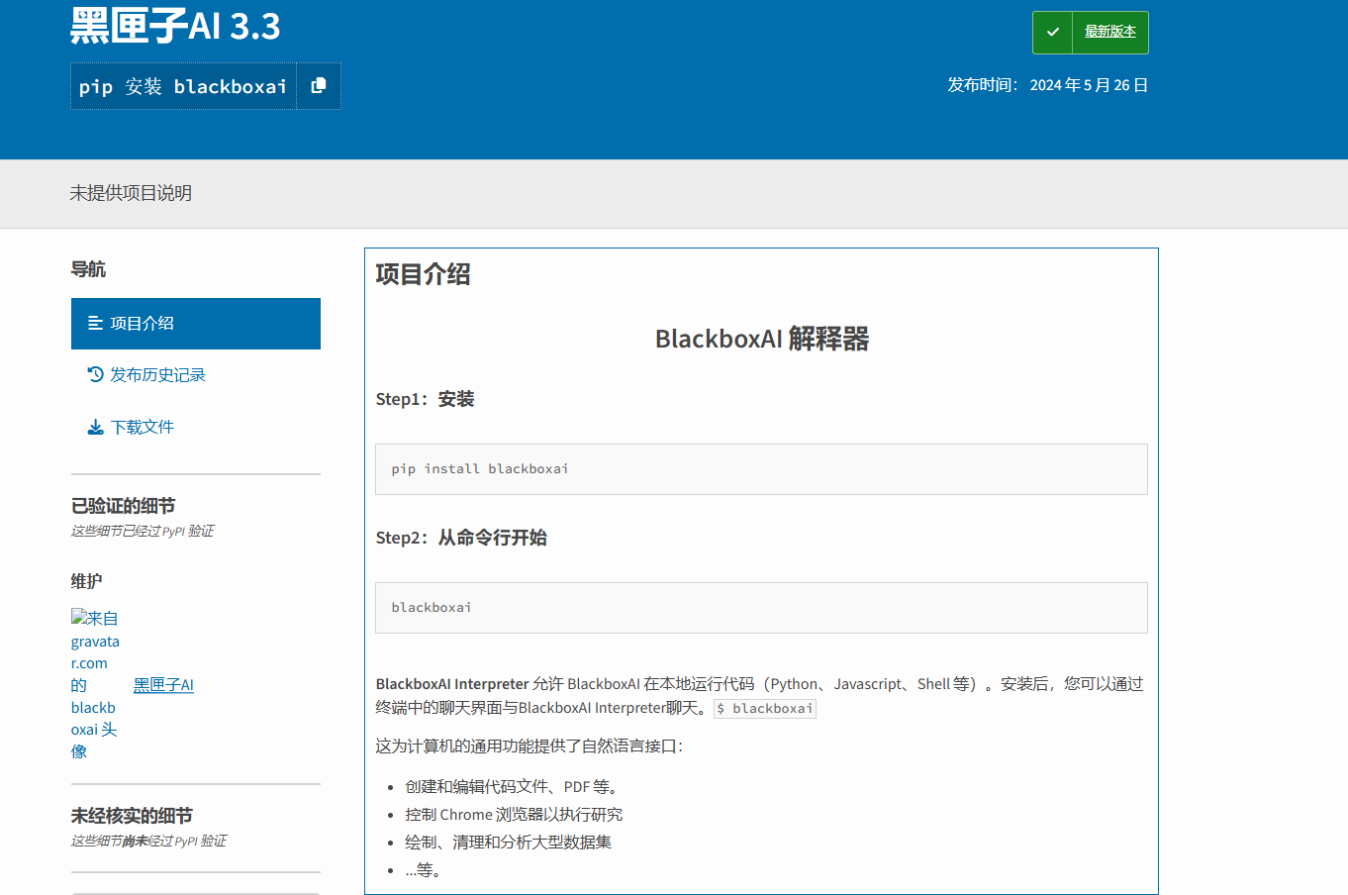1348x895 pixels.
Task: Click the gravatar avatar image of maintainer
Action: 95,683
